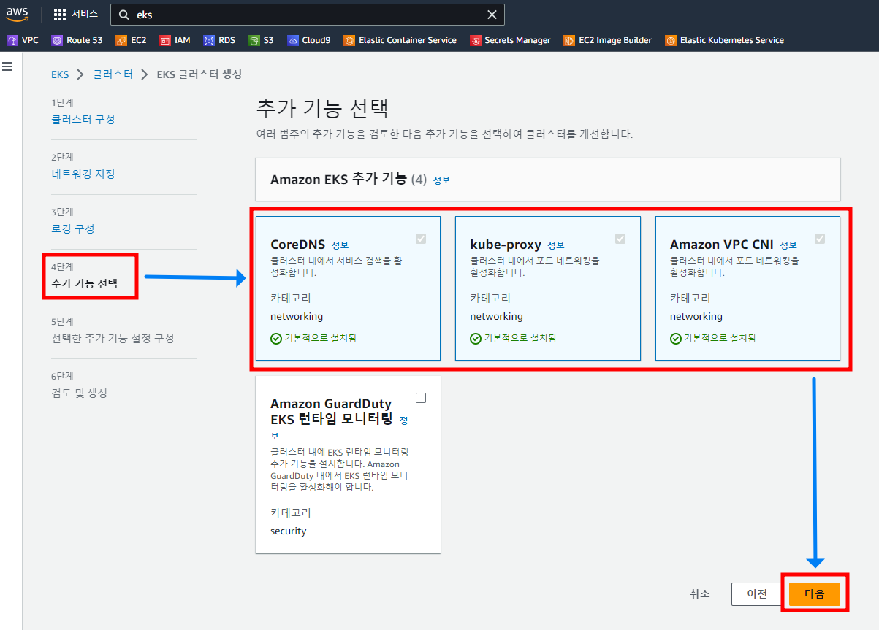Open CoreDNS 정보 link
The width and height of the screenshot is (879, 630).
point(340,245)
